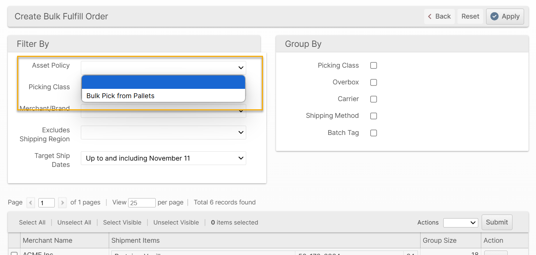Viewport: 536px width, 255px height.
Task: Click the page number input field
Action: click(x=47, y=203)
